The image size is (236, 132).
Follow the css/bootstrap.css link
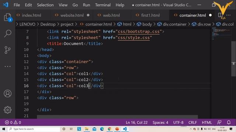139,32
